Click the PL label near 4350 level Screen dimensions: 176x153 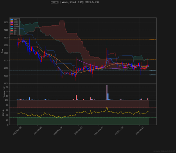click(152, 71)
